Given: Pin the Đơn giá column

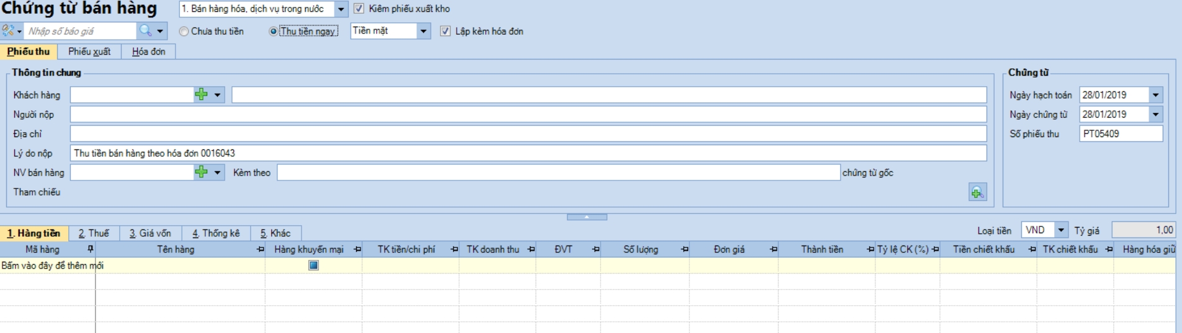Looking at the screenshot, I should click(773, 249).
